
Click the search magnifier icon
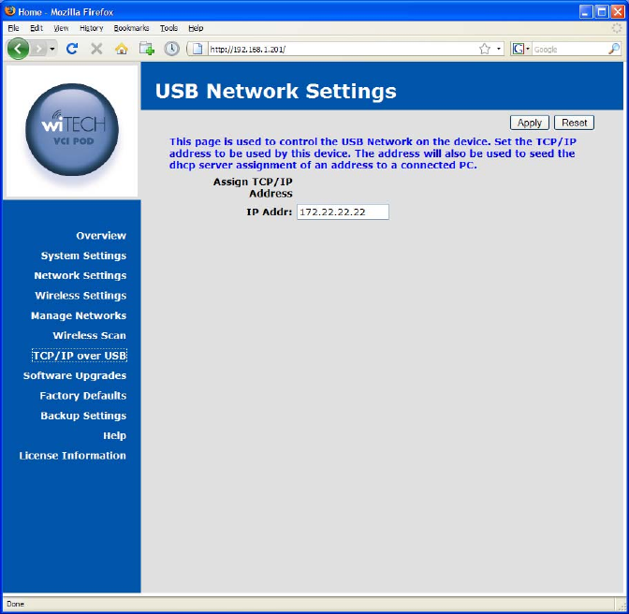click(x=614, y=49)
